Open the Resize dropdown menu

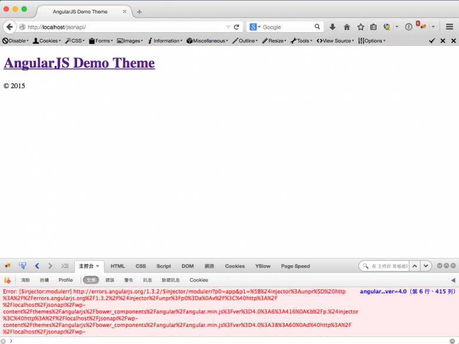tap(274, 41)
